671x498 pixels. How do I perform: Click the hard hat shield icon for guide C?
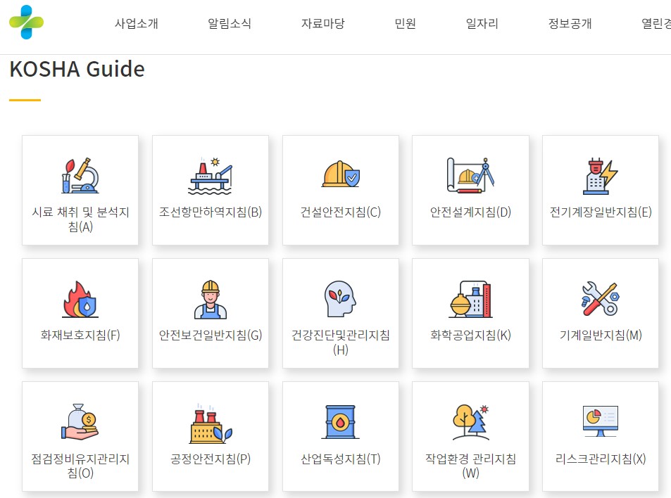pos(341,174)
